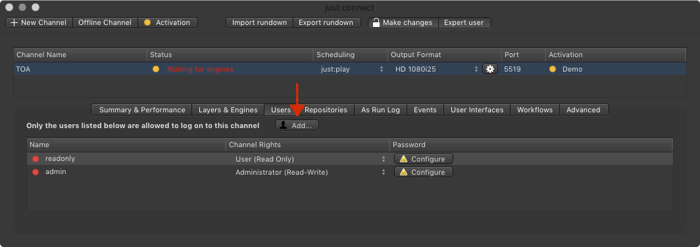
Task: Click the Output Format column header
Action: click(x=443, y=55)
